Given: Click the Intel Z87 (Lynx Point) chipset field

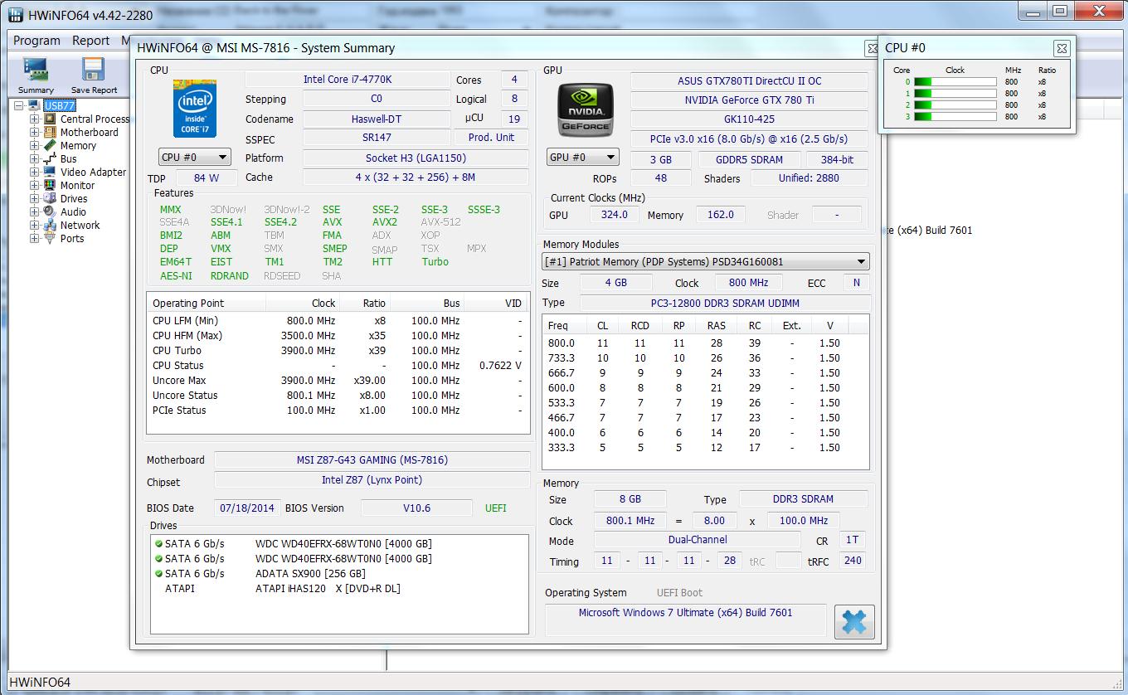Looking at the screenshot, I should point(372,479).
